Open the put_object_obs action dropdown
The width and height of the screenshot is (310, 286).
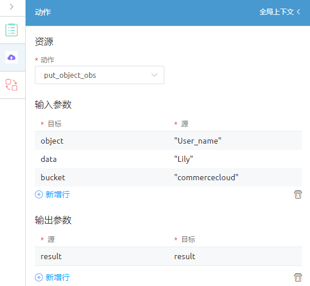[x=99, y=75]
